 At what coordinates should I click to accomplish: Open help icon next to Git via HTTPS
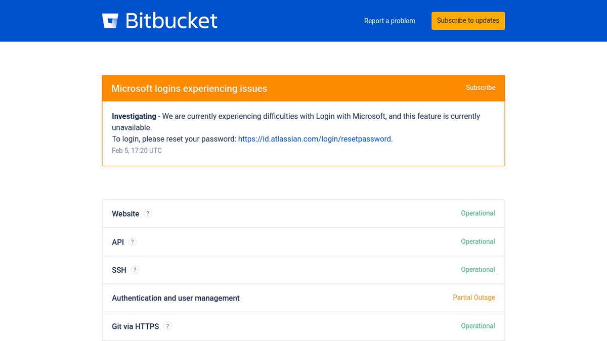167,326
